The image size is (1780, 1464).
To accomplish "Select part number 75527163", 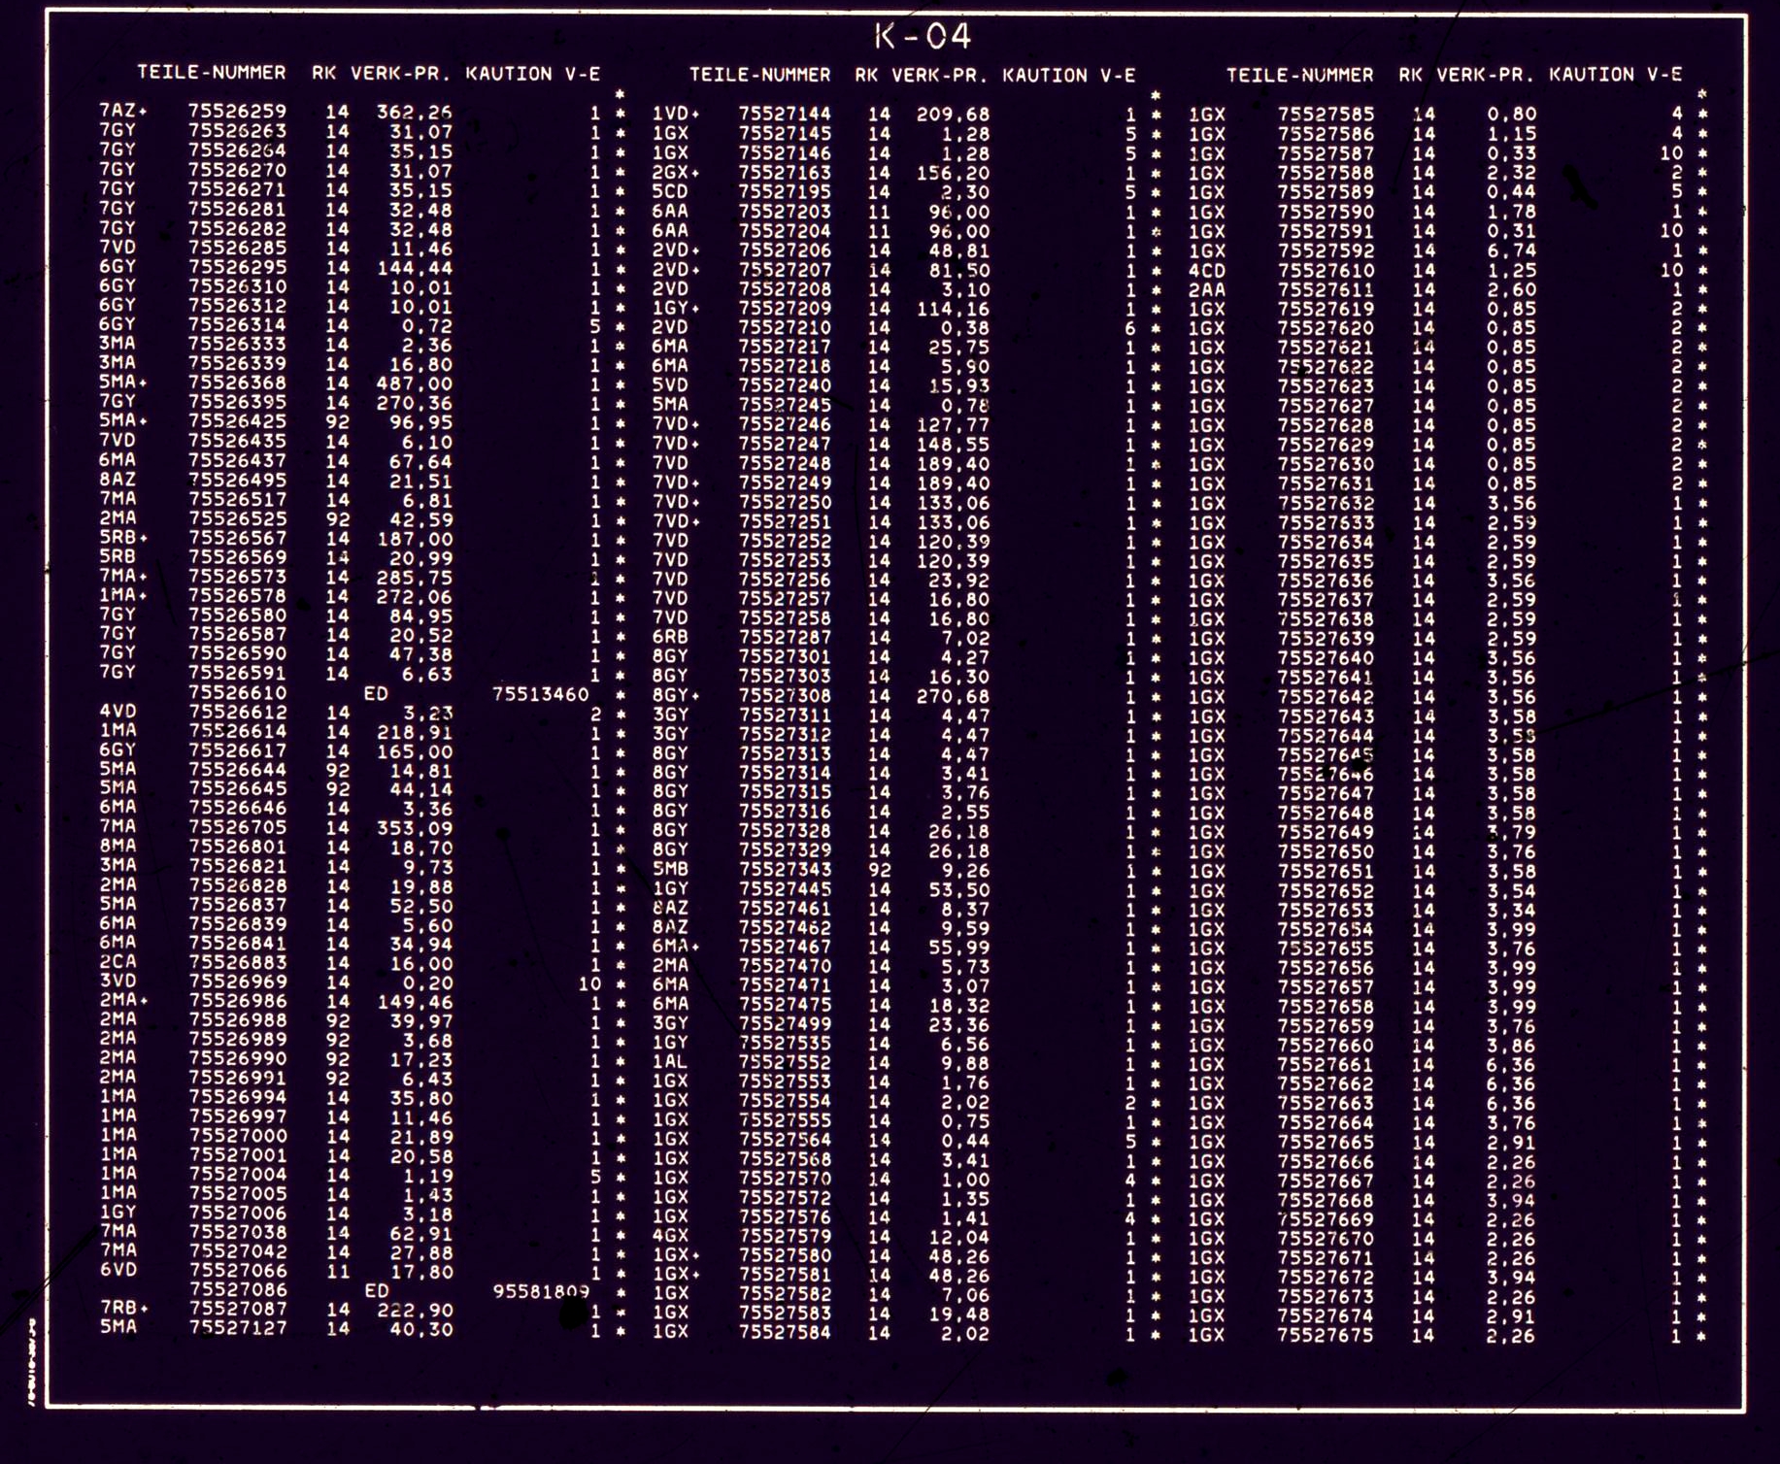I will [785, 173].
